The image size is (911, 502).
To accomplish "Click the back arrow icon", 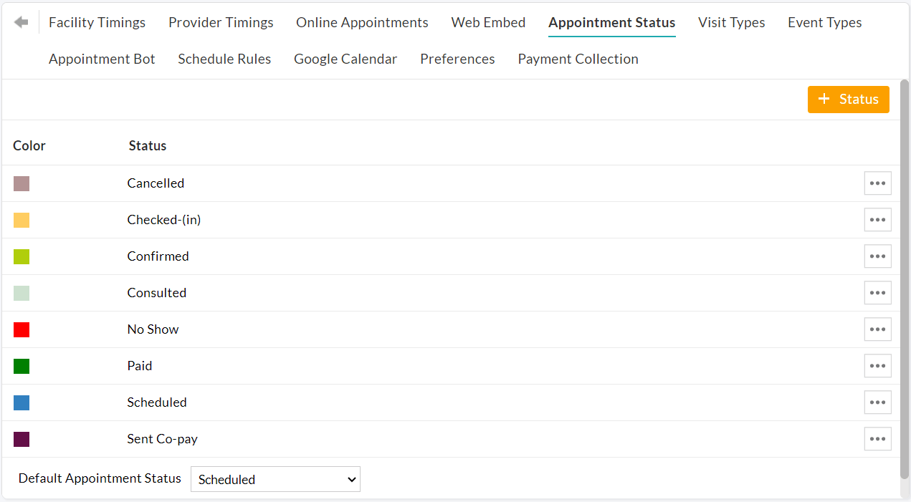I will click(20, 21).
